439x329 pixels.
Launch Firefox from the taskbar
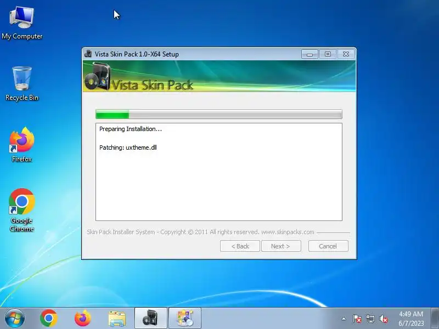tap(83, 318)
